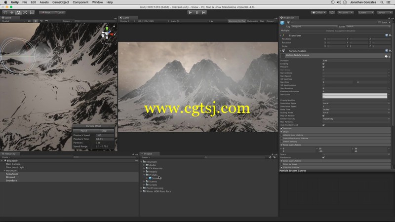Select the Move tool in toolbar
The height and width of the screenshot is (222, 395).
12,12
